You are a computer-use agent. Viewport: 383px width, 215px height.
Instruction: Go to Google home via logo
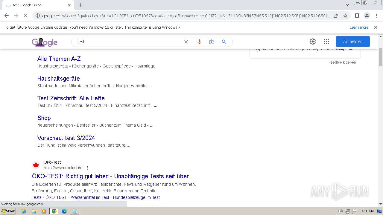click(45, 42)
